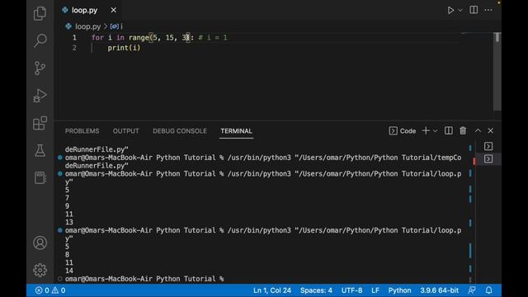Viewport: 528px width, 297px height.
Task: Split the editor to the right
Action: (x=474, y=10)
